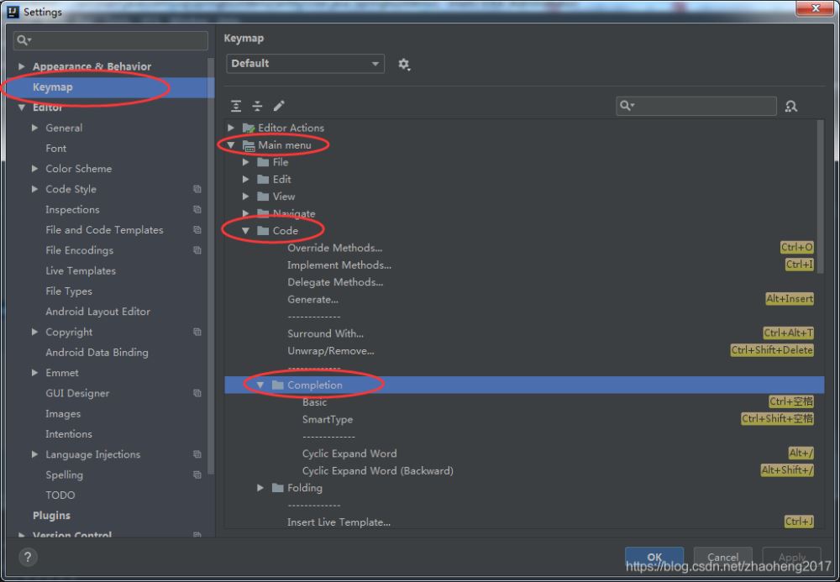Screen dimensions: 840x582
Task: Click Find Actions by Shortcut icon
Action: point(790,106)
